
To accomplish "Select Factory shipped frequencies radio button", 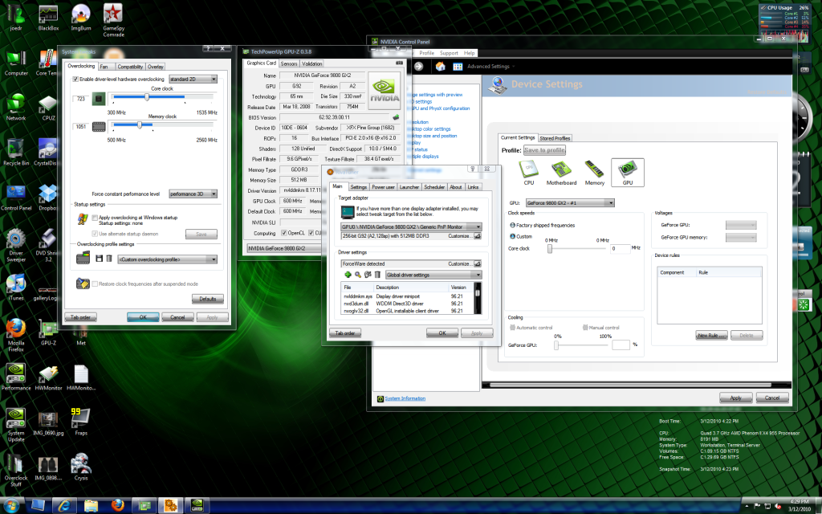I will [x=512, y=225].
